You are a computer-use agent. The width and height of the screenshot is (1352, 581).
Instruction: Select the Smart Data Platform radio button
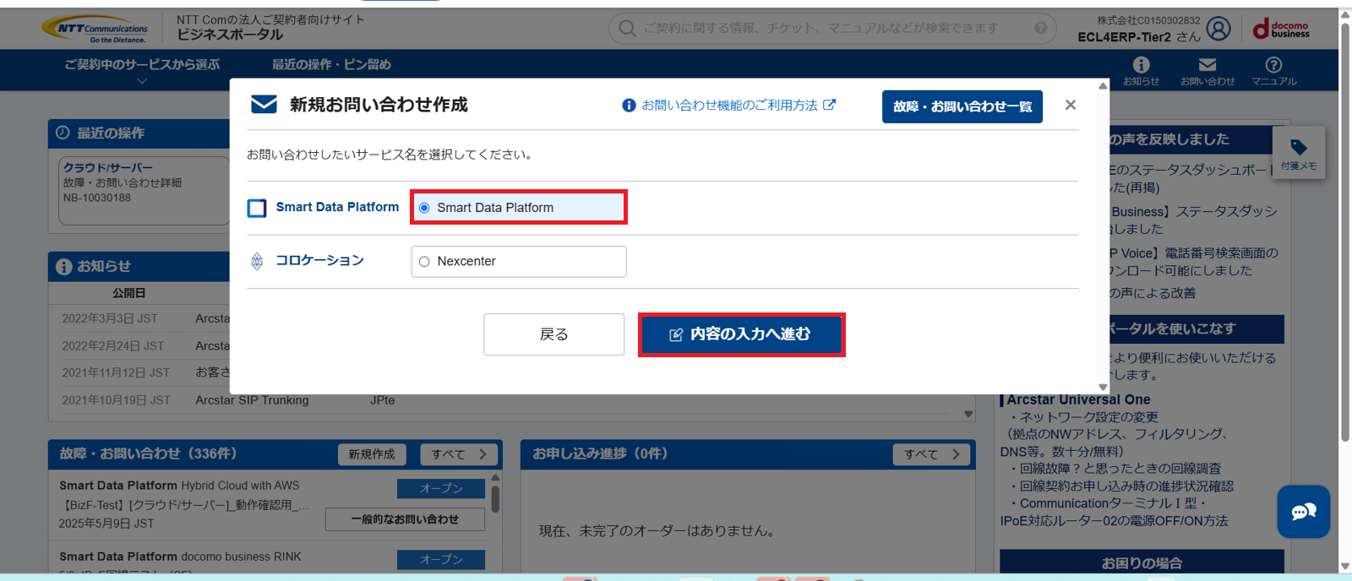point(424,208)
